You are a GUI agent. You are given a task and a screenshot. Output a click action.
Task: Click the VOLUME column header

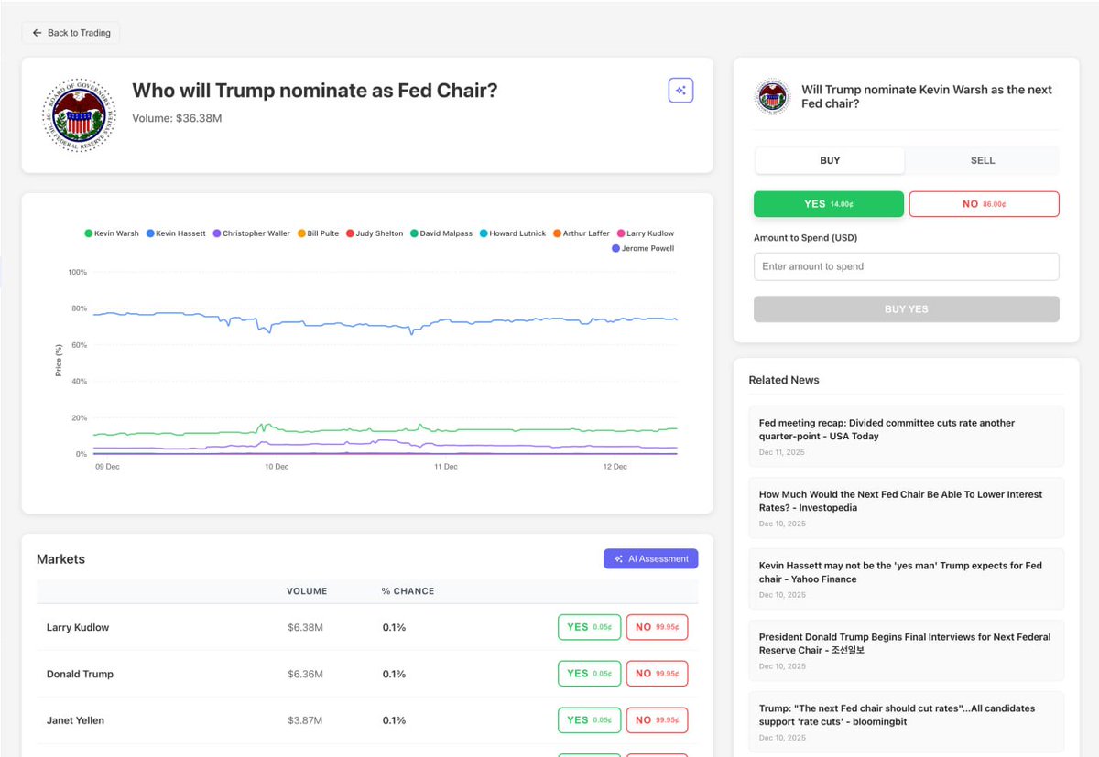point(307,591)
